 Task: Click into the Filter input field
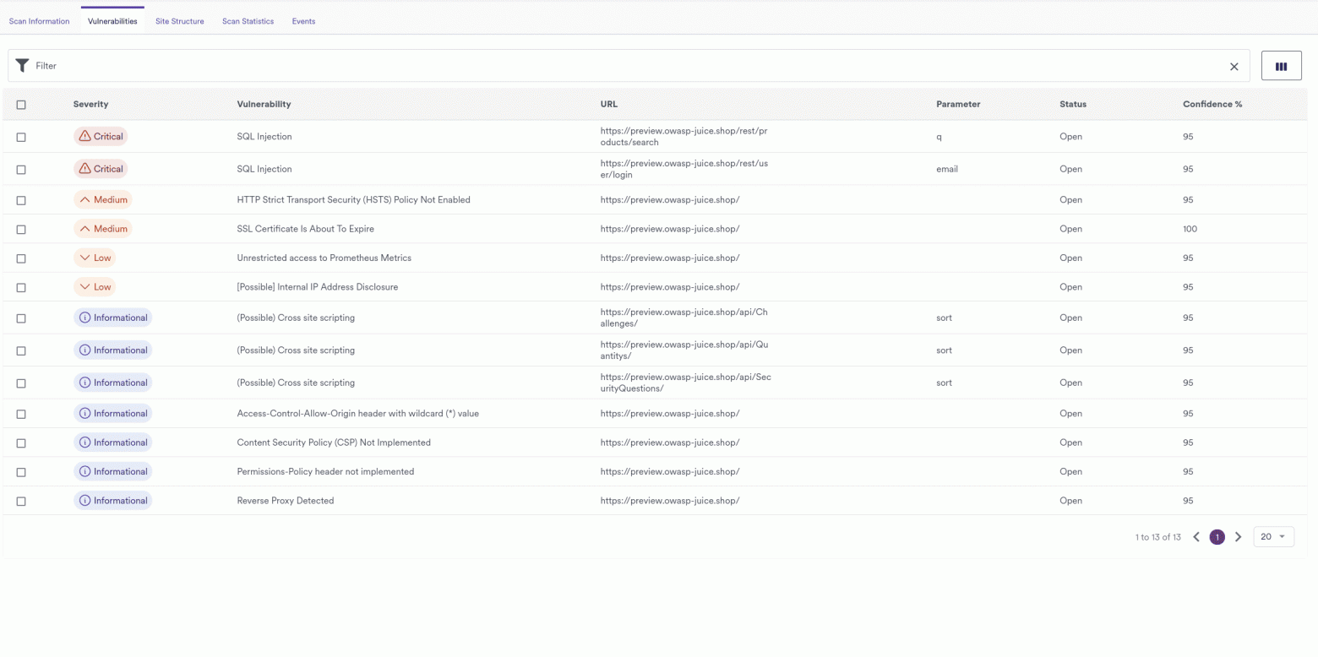(x=629, y=66)
